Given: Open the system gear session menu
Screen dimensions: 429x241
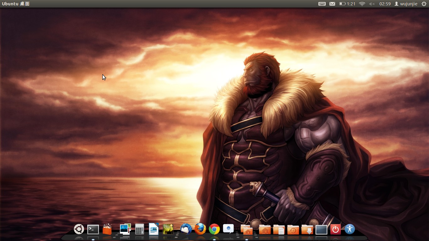Looking at the screenshot, I should (424, 4).
